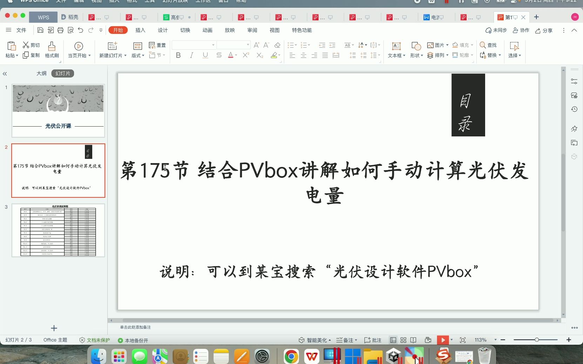The width and height of the screenshot is (583, 364).
Task: Toggle Italic formatting
Action: pyautogui.click(x=192, y=55)
